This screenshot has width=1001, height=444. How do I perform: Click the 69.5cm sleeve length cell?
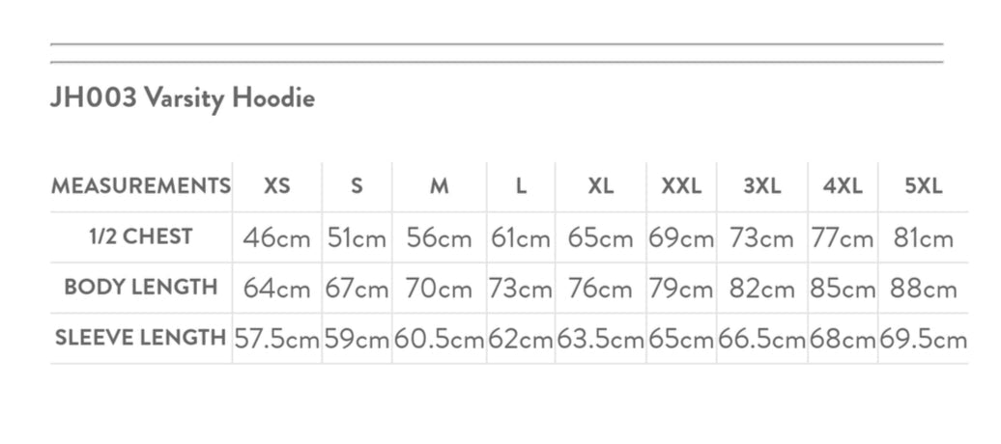pos(924,339)
